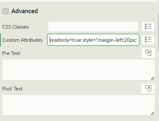Click the Post Text label
The height and width of the screenshot is (121, 159).
12,89
